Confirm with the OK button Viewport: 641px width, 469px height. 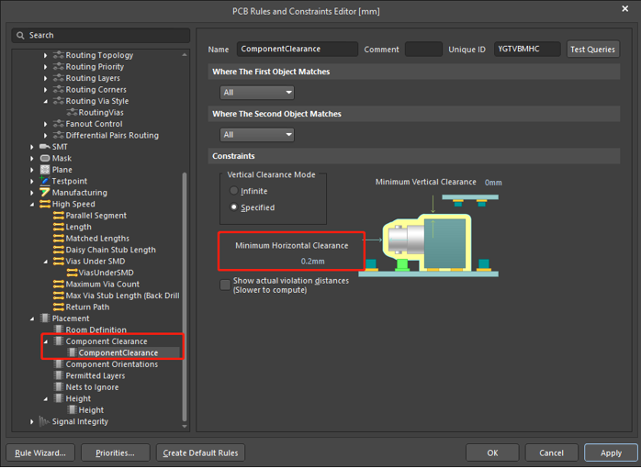pyautogui.click(x=492, y=452)
